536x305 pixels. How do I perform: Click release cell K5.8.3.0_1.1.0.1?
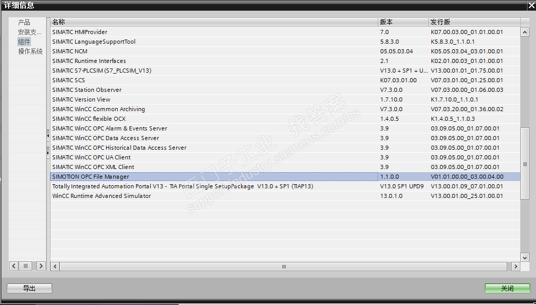453,42
